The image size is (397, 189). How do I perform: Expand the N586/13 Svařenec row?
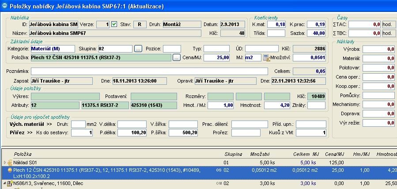(x=4, y=183)
